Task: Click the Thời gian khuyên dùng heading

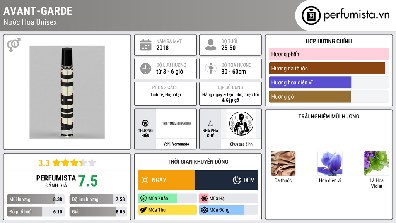Action: tap(198, 161)
